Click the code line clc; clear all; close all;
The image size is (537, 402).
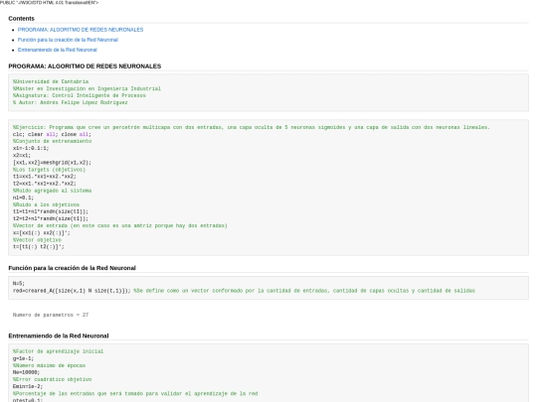pos(52,134)
